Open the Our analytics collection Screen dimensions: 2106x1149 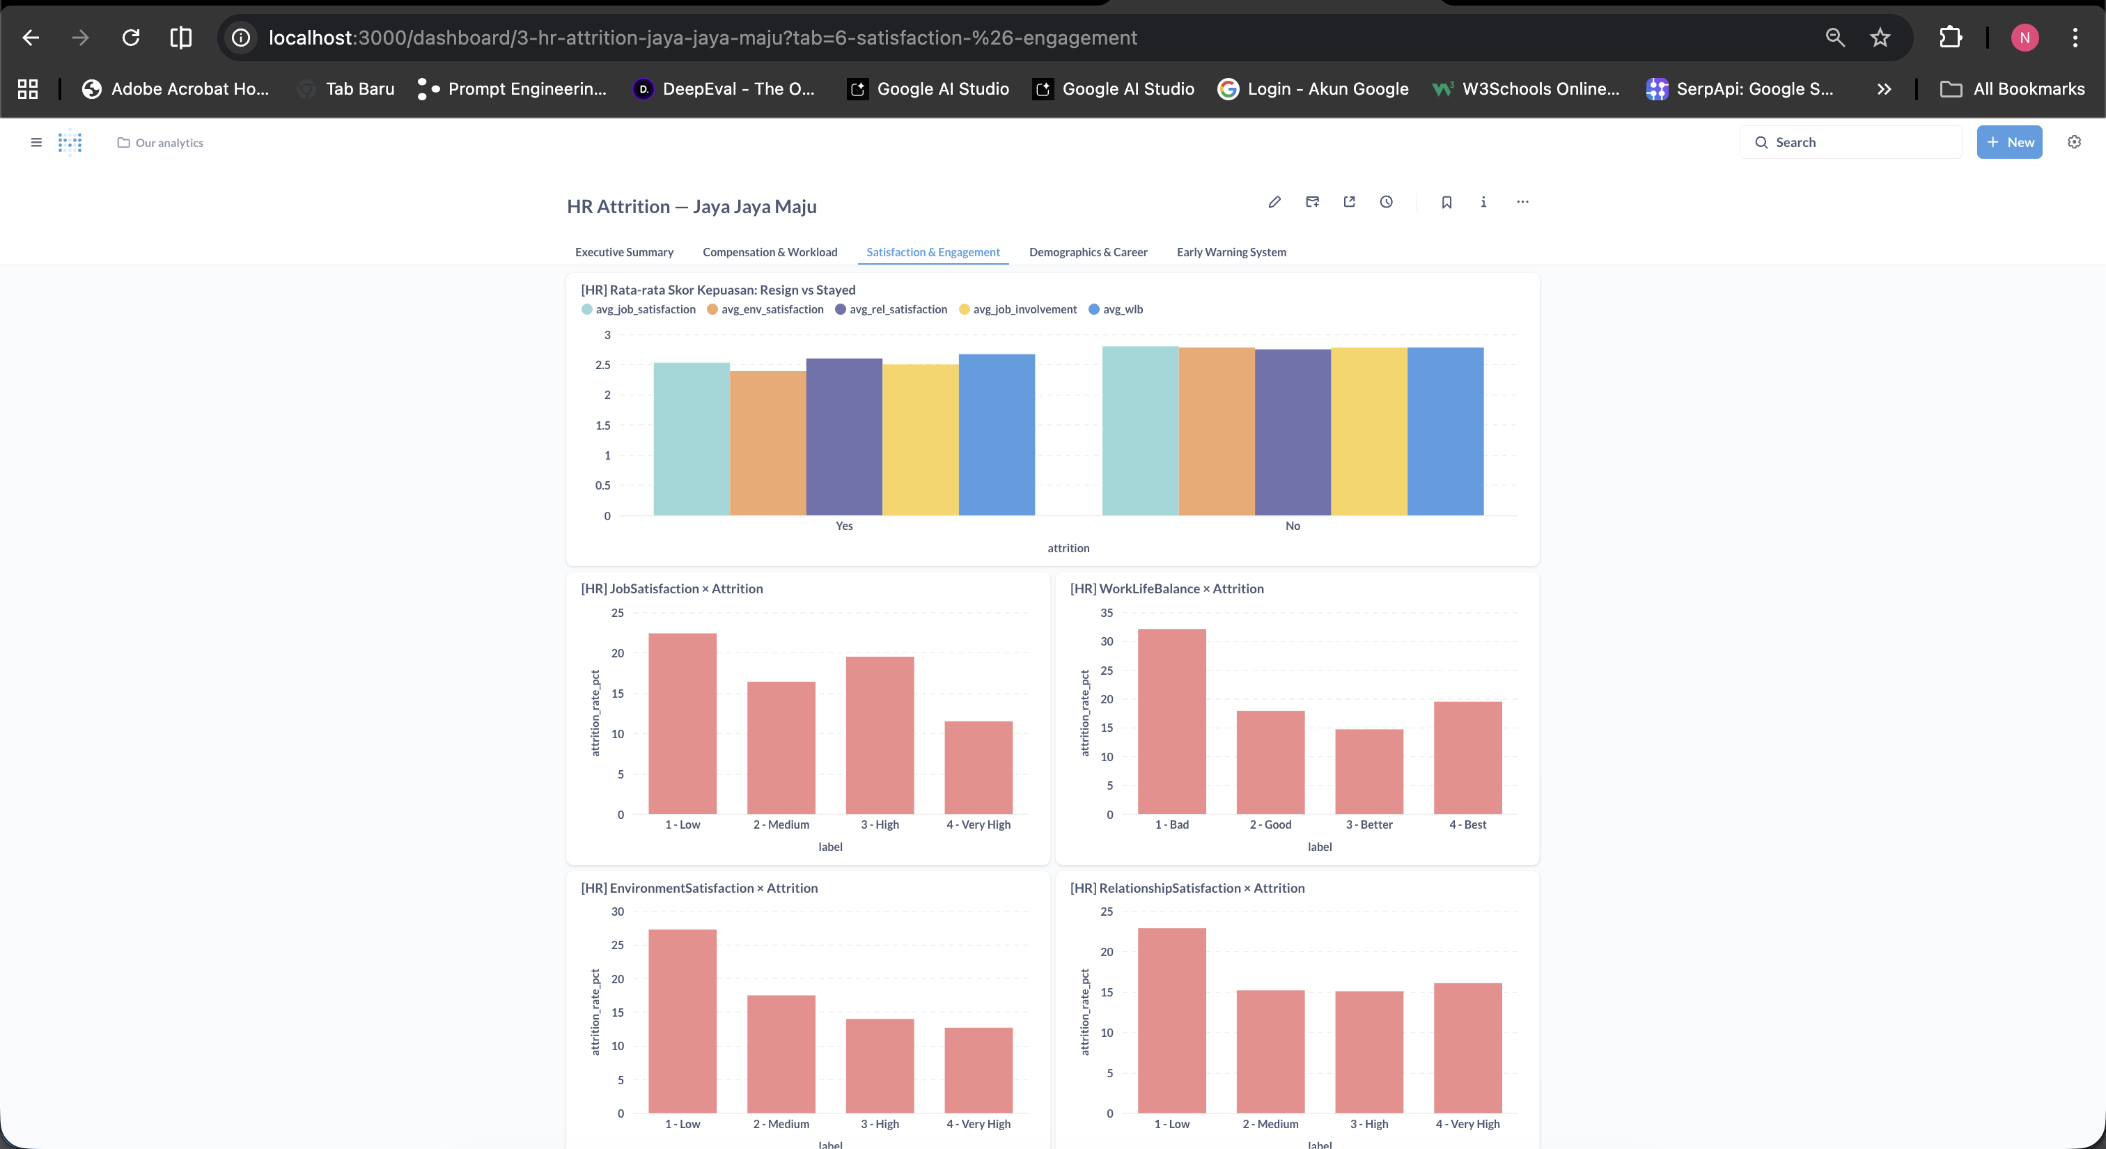[x=160, y=143]
